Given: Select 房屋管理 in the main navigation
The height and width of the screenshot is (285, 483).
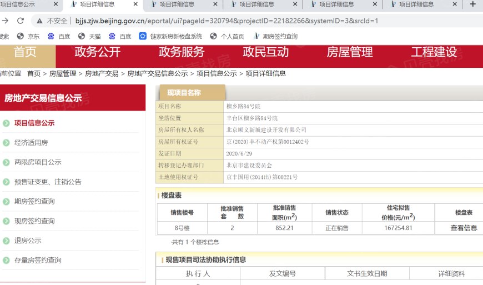Looking at the screenshot, I should click(349, 52).
